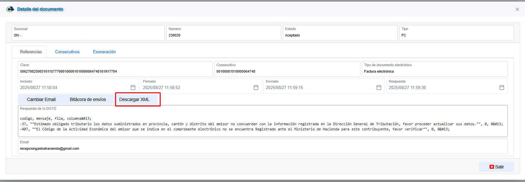Click the Sucursal field

tap(88, 35)
